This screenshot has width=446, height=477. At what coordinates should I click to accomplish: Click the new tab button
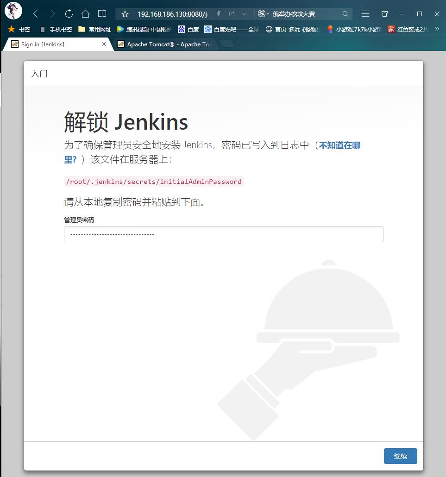coord(227,44)
